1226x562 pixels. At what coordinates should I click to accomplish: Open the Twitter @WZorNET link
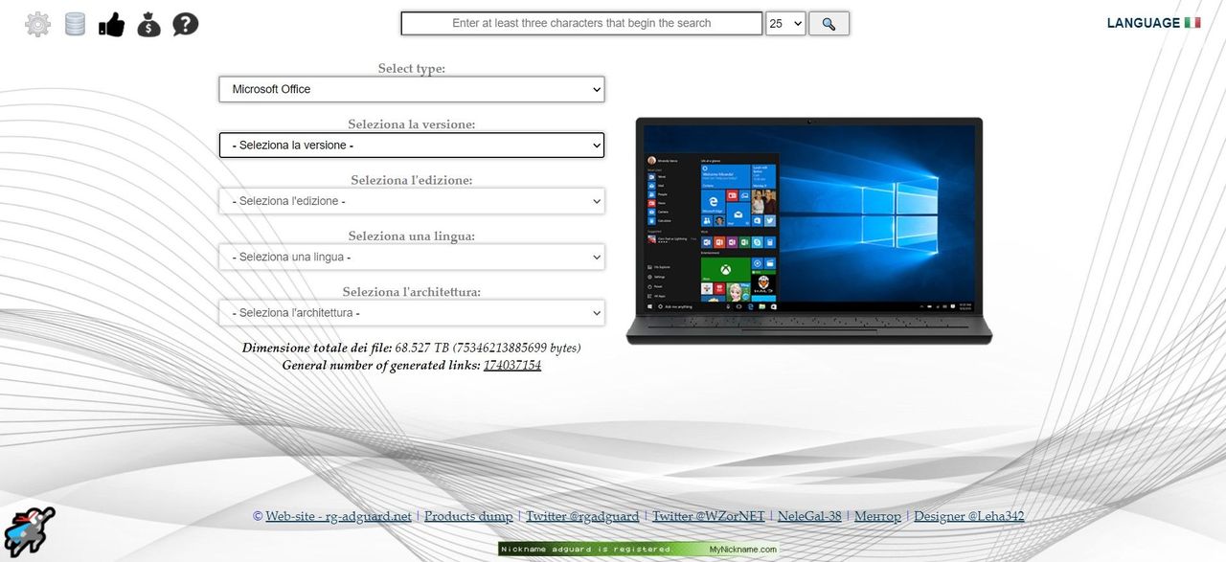[x=709, y=516]
